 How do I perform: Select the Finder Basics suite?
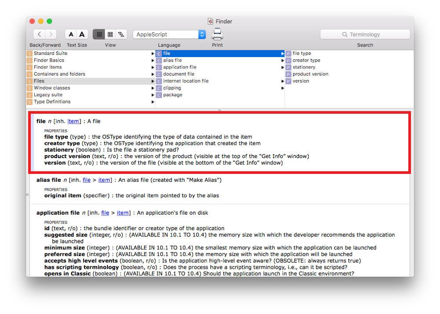91,60
